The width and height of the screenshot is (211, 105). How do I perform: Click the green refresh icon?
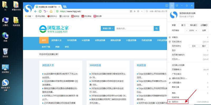click(40, 11)
